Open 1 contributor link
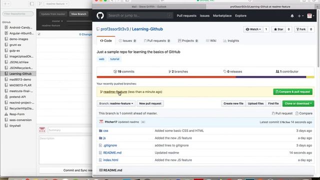Viewport: 320px width, 180px height. tap(287, 71)
